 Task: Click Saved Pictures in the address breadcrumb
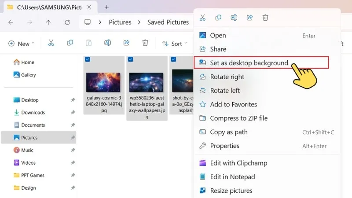tap(168, 22)
